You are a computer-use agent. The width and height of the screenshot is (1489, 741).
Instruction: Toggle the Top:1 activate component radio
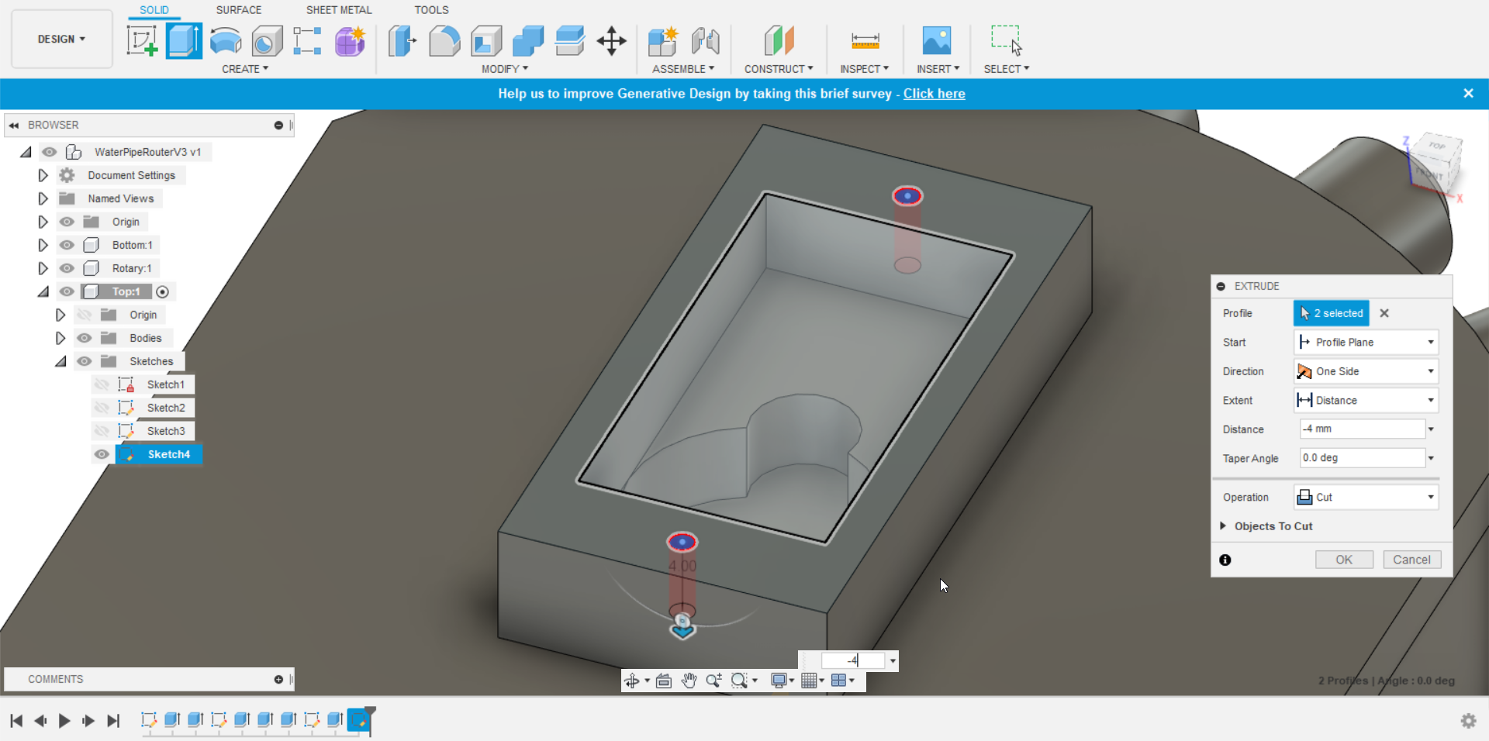click(x=162, y=292)
